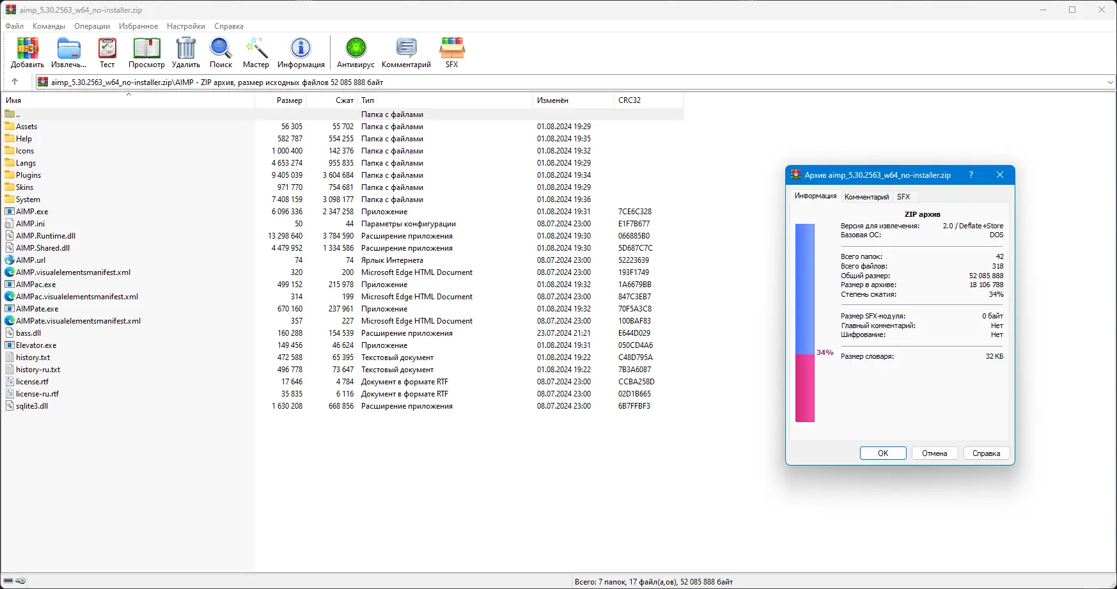The width and height of the screenshot is (1117, 589).
Task: Expand the archive path dropdown arrow
Action: click(x=1110, y=82)
